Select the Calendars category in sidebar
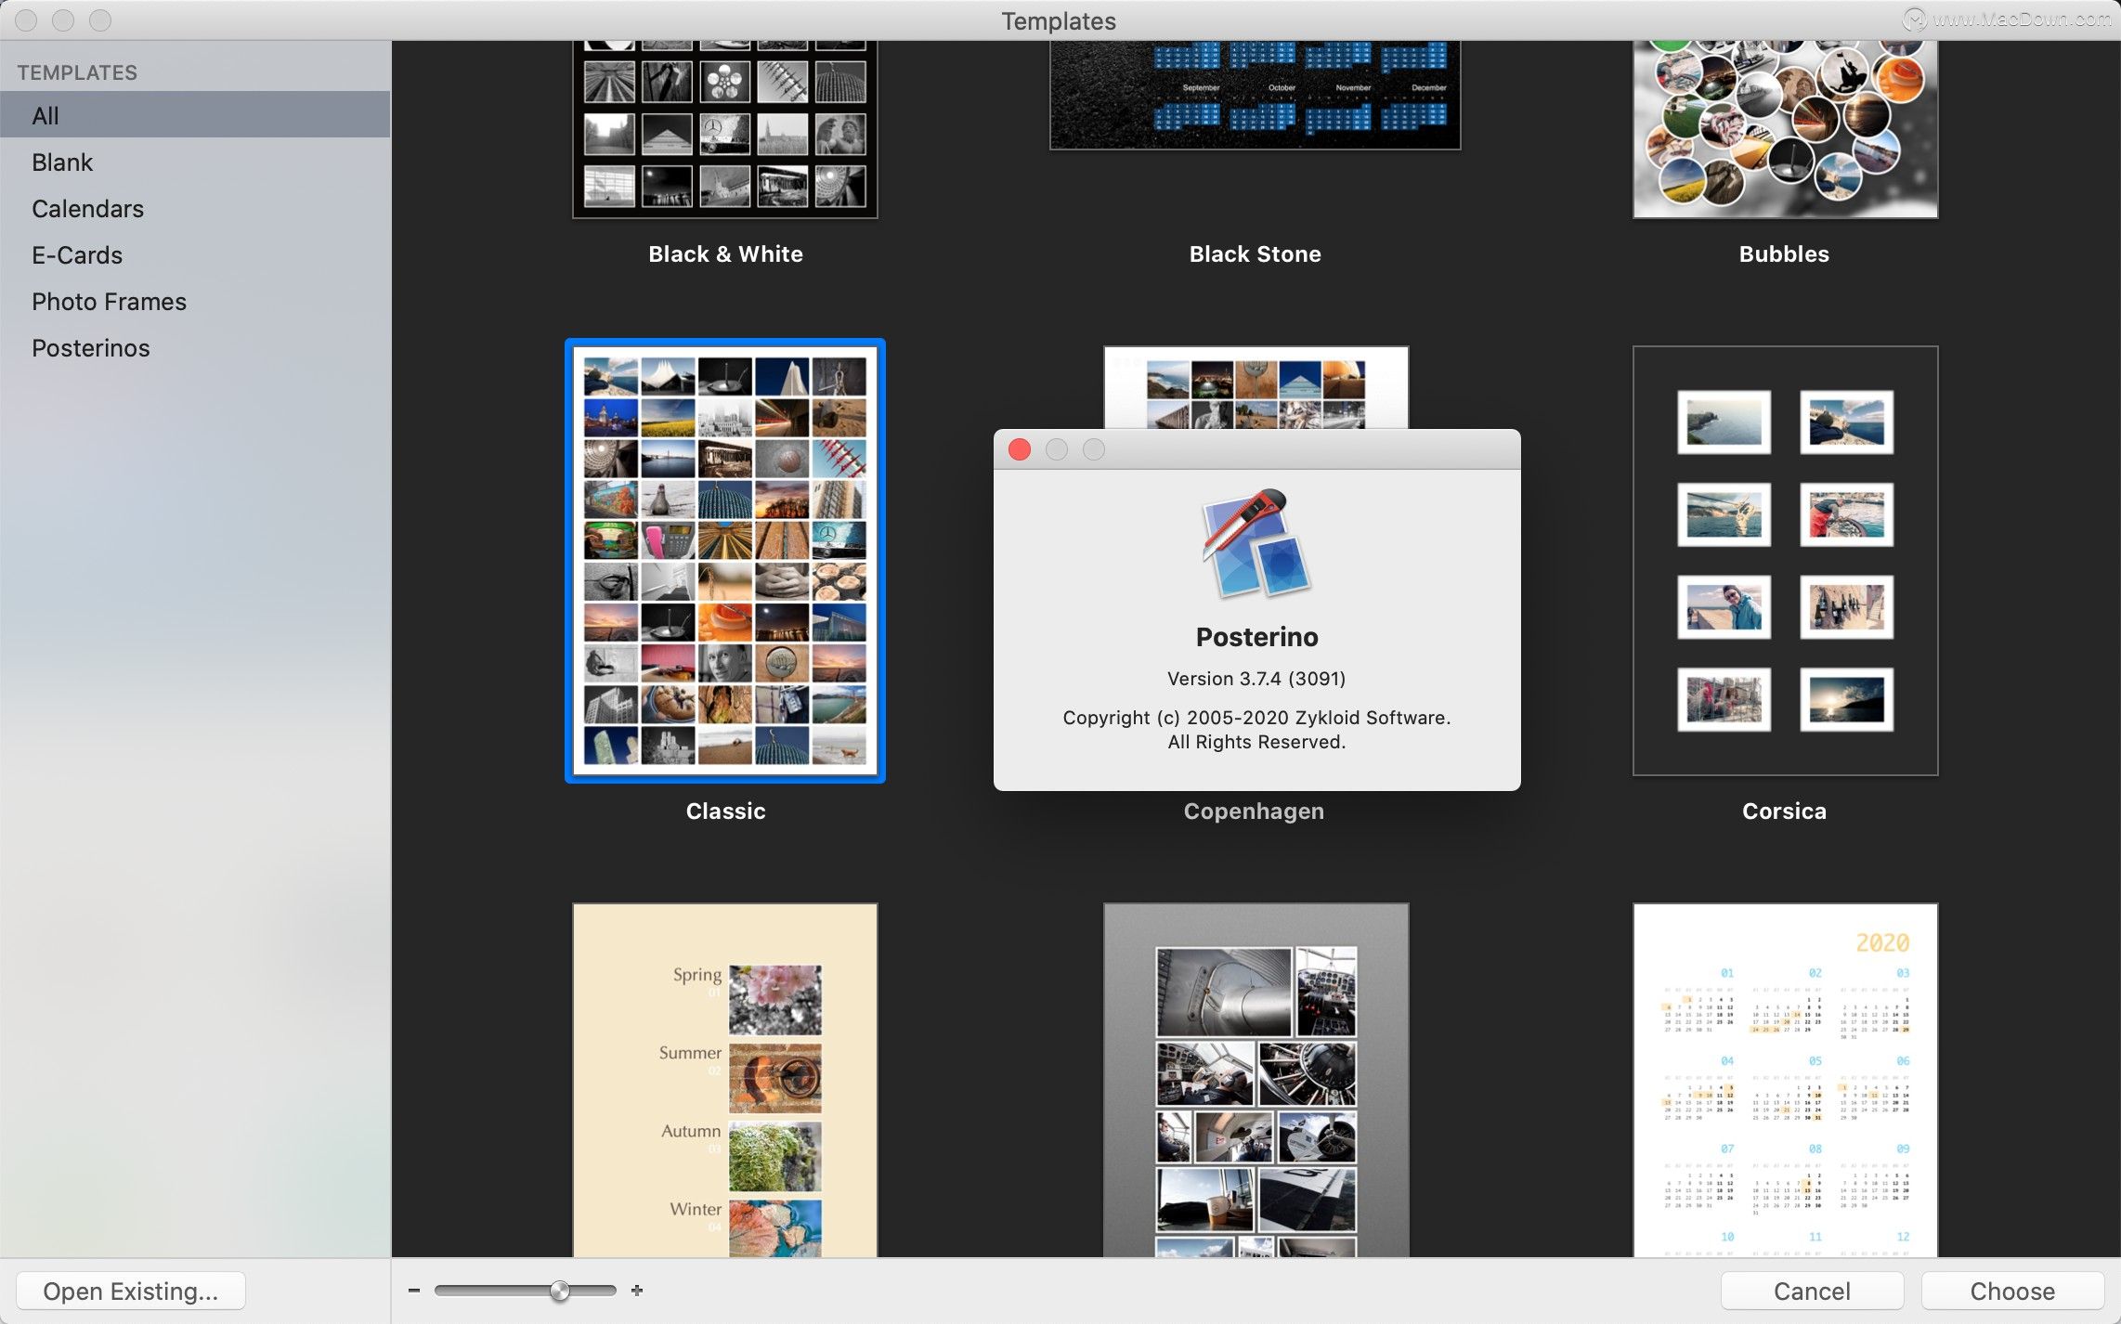 click(87, 209)
